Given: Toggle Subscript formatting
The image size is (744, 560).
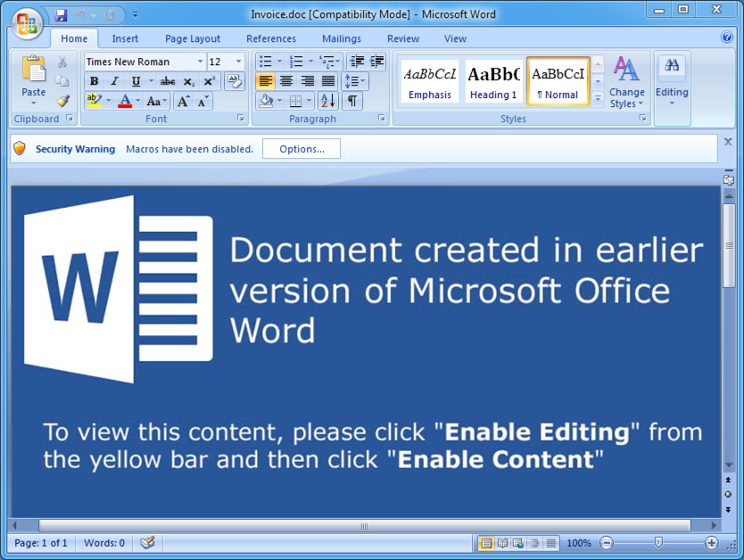Looking at the screenshot, I should coord(188,81).
